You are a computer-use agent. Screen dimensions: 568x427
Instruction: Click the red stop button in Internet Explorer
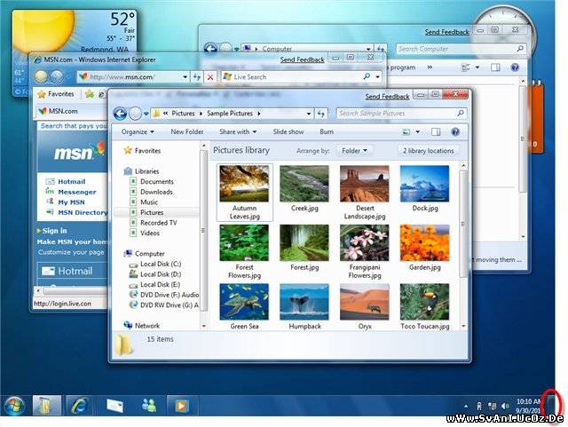[210, 77]
